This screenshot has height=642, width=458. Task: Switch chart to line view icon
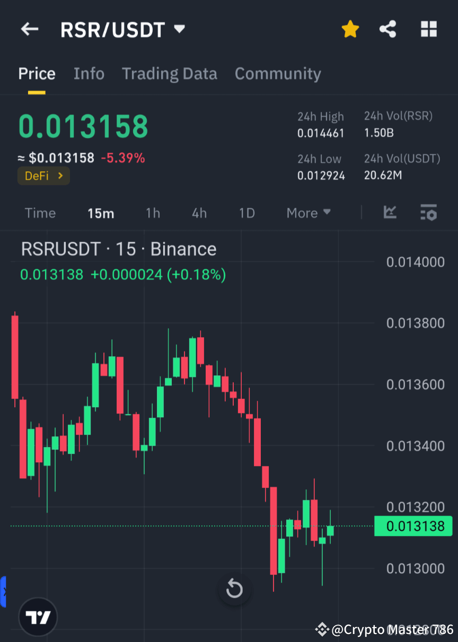(x=390, y=213)
